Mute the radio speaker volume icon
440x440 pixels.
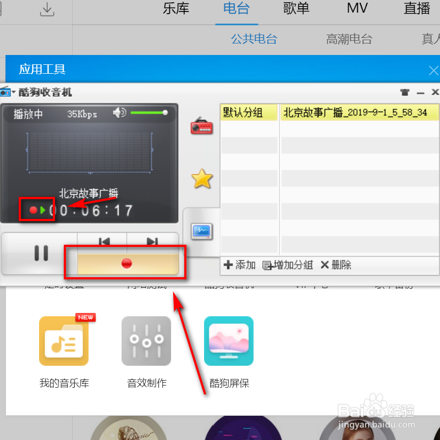pos(119,113)
